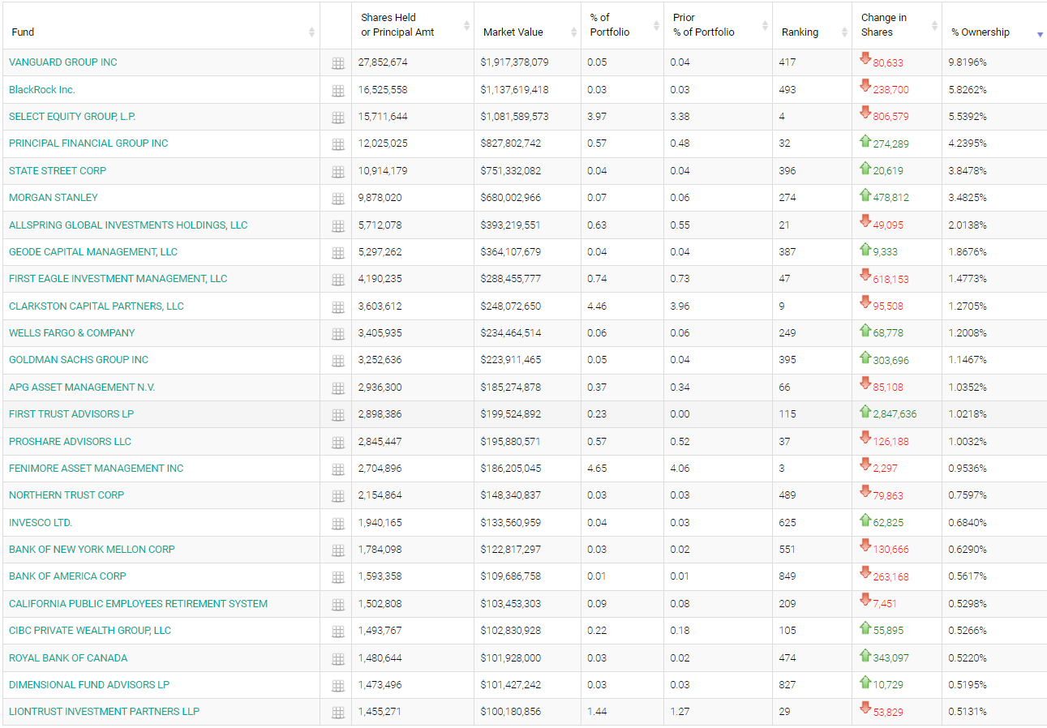Open WELLS FARGO & COMPANY link
1047x728 pixels.
tap(72, 333)
